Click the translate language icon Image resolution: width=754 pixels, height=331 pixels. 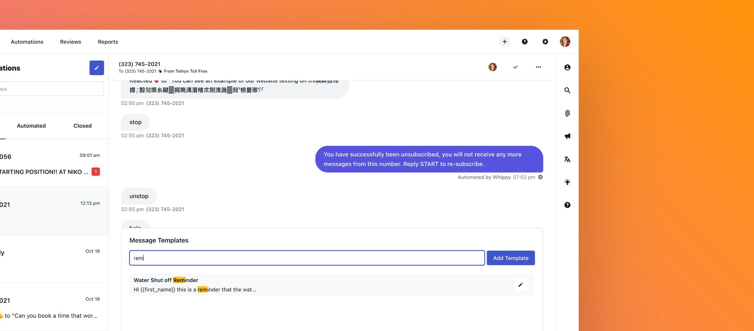[x=567, y=159]
